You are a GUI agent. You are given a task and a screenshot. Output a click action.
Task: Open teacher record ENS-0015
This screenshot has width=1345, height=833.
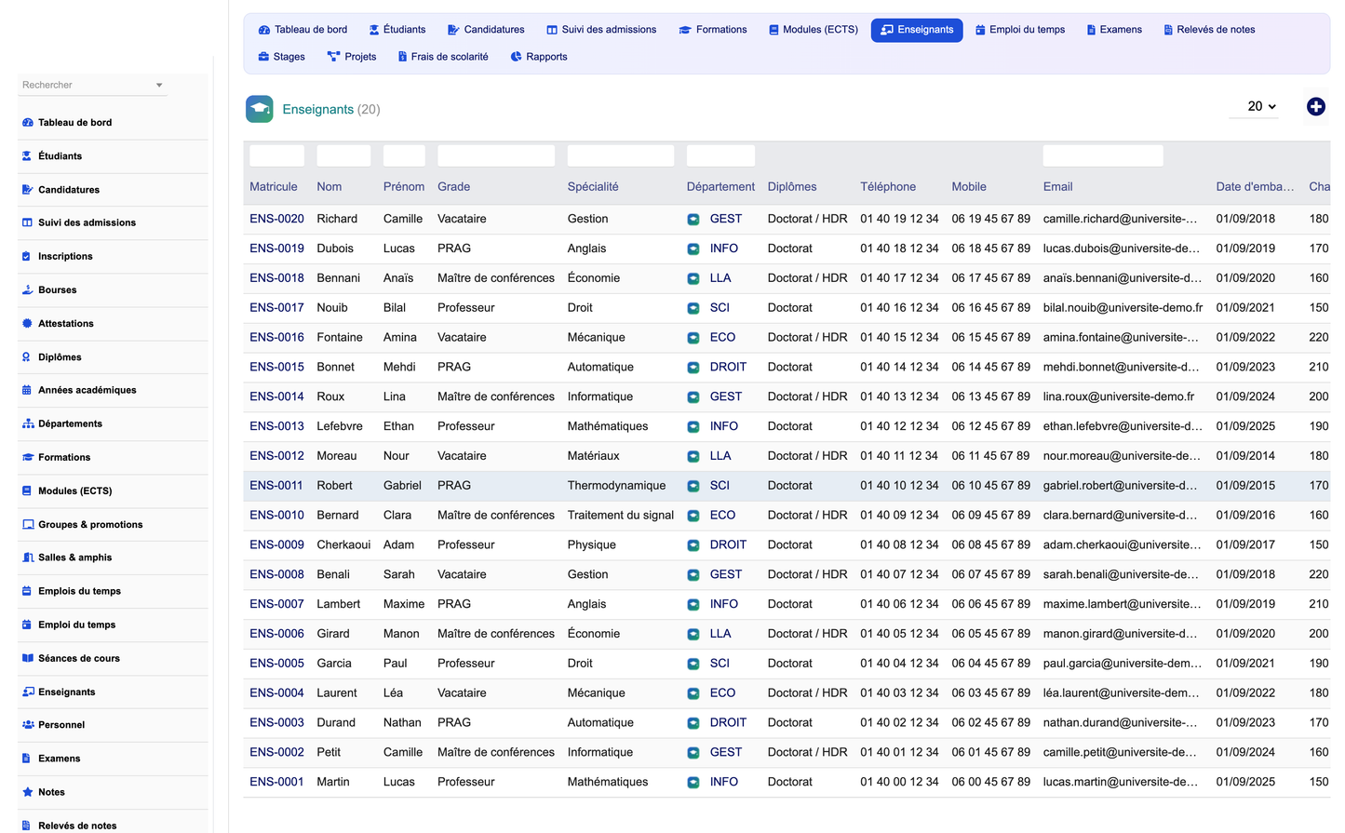[276, 367]
